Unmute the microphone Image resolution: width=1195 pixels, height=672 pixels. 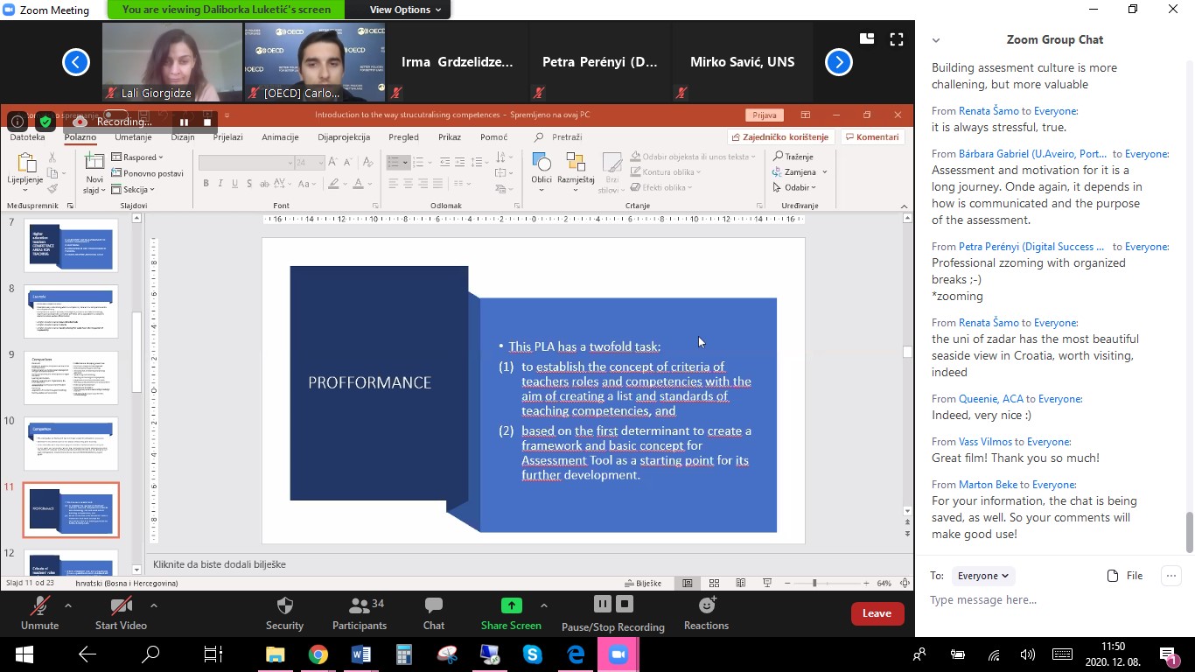[39, 605]
